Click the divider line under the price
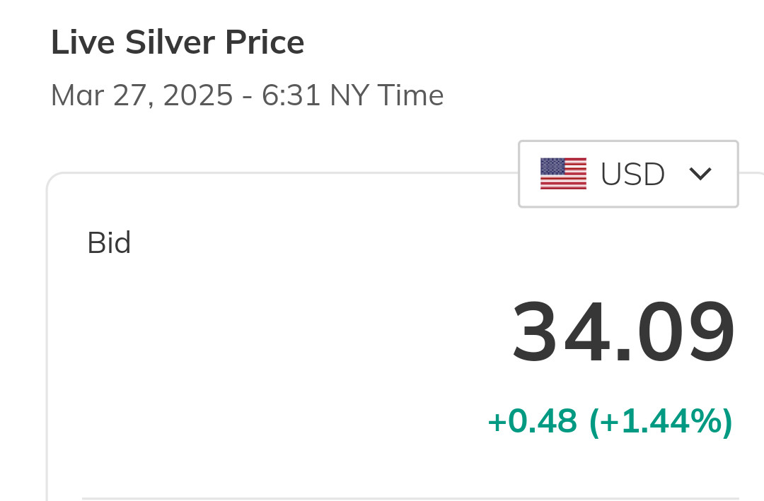 point(410,497)
